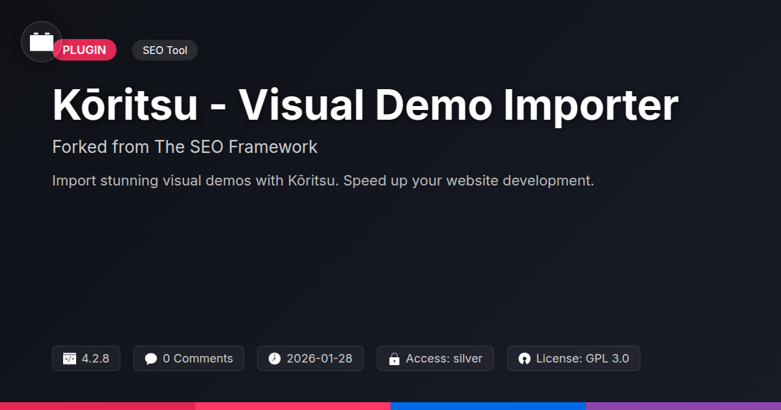The image size is (781, 410).
Task: Click the plugin brick icon in circle
Action: pyautogui.click(x=42, y=42)
